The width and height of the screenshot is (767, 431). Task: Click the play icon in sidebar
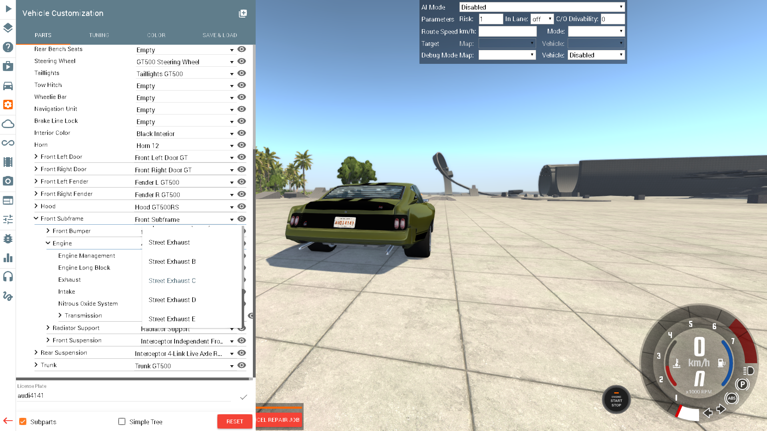[x=8, y=9]
